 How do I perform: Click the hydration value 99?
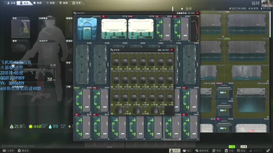(x=55, y=126)
